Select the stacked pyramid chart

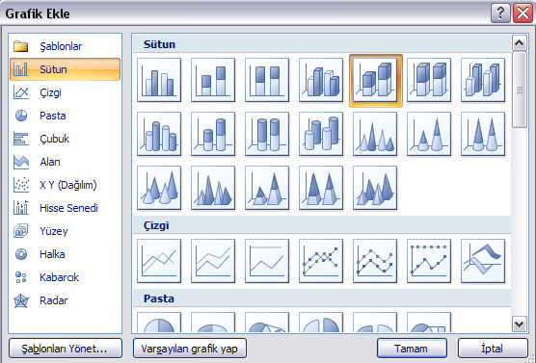tap(267, 188)
